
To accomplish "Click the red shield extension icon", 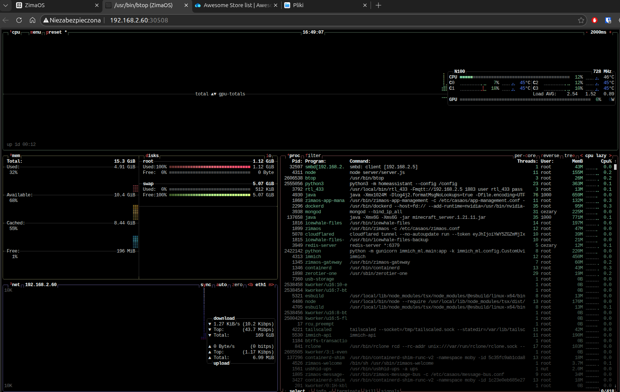I will [595, 20].
